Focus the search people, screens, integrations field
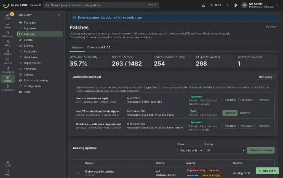The width and height of the screenshot is (283, 178). pyautogui.click(x=101, y=5)
